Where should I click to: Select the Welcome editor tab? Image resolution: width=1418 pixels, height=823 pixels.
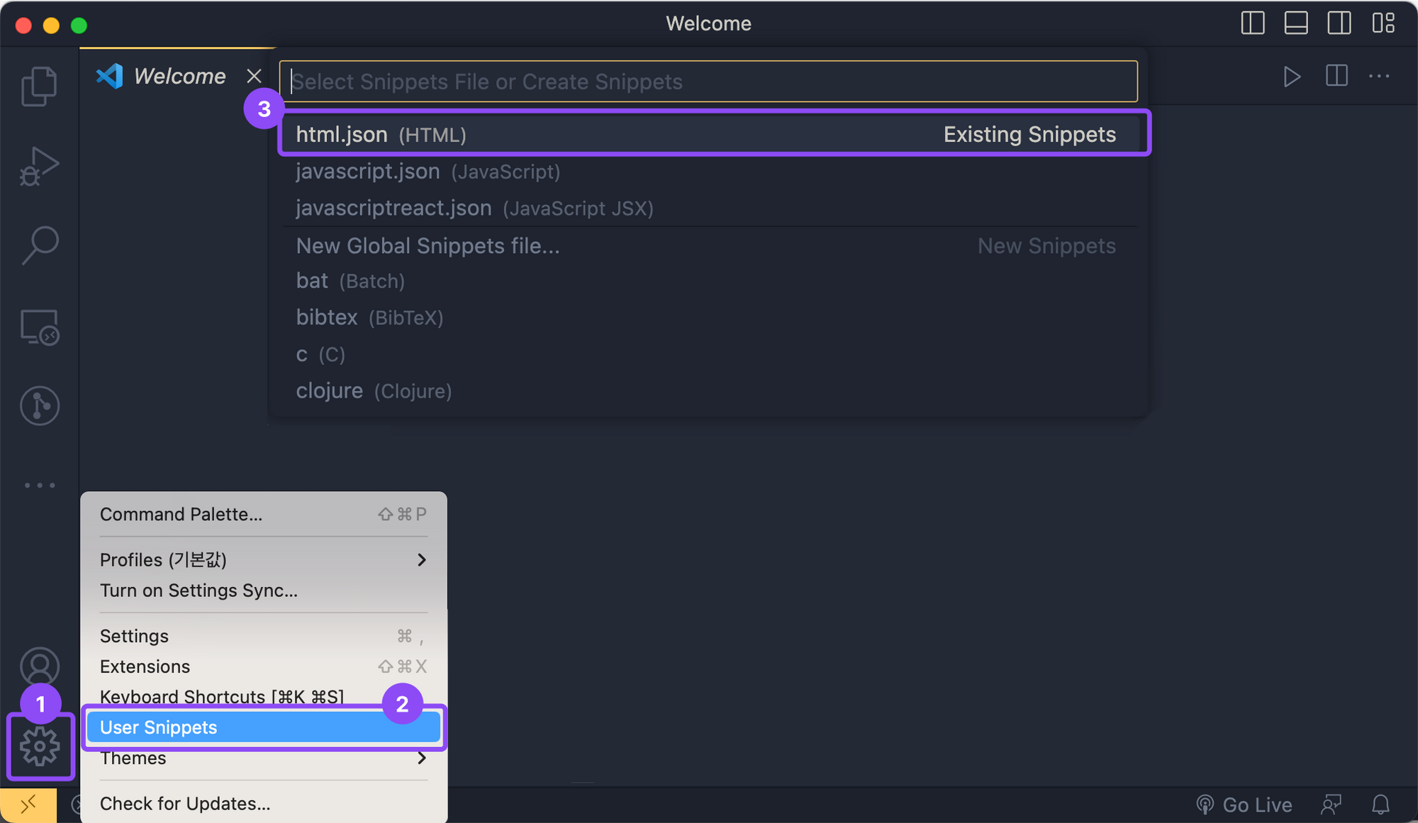pyautogui.click(x=178, y=76)
